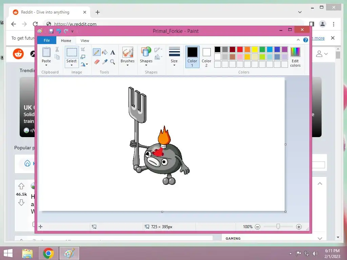This screenshot has width=347, height=260.
Task: Activate Color 2 background button
Action: coord(206,57)
